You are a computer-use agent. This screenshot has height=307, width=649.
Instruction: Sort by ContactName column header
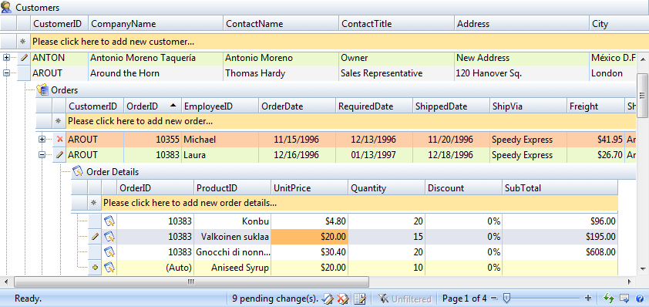coord(281,24)
